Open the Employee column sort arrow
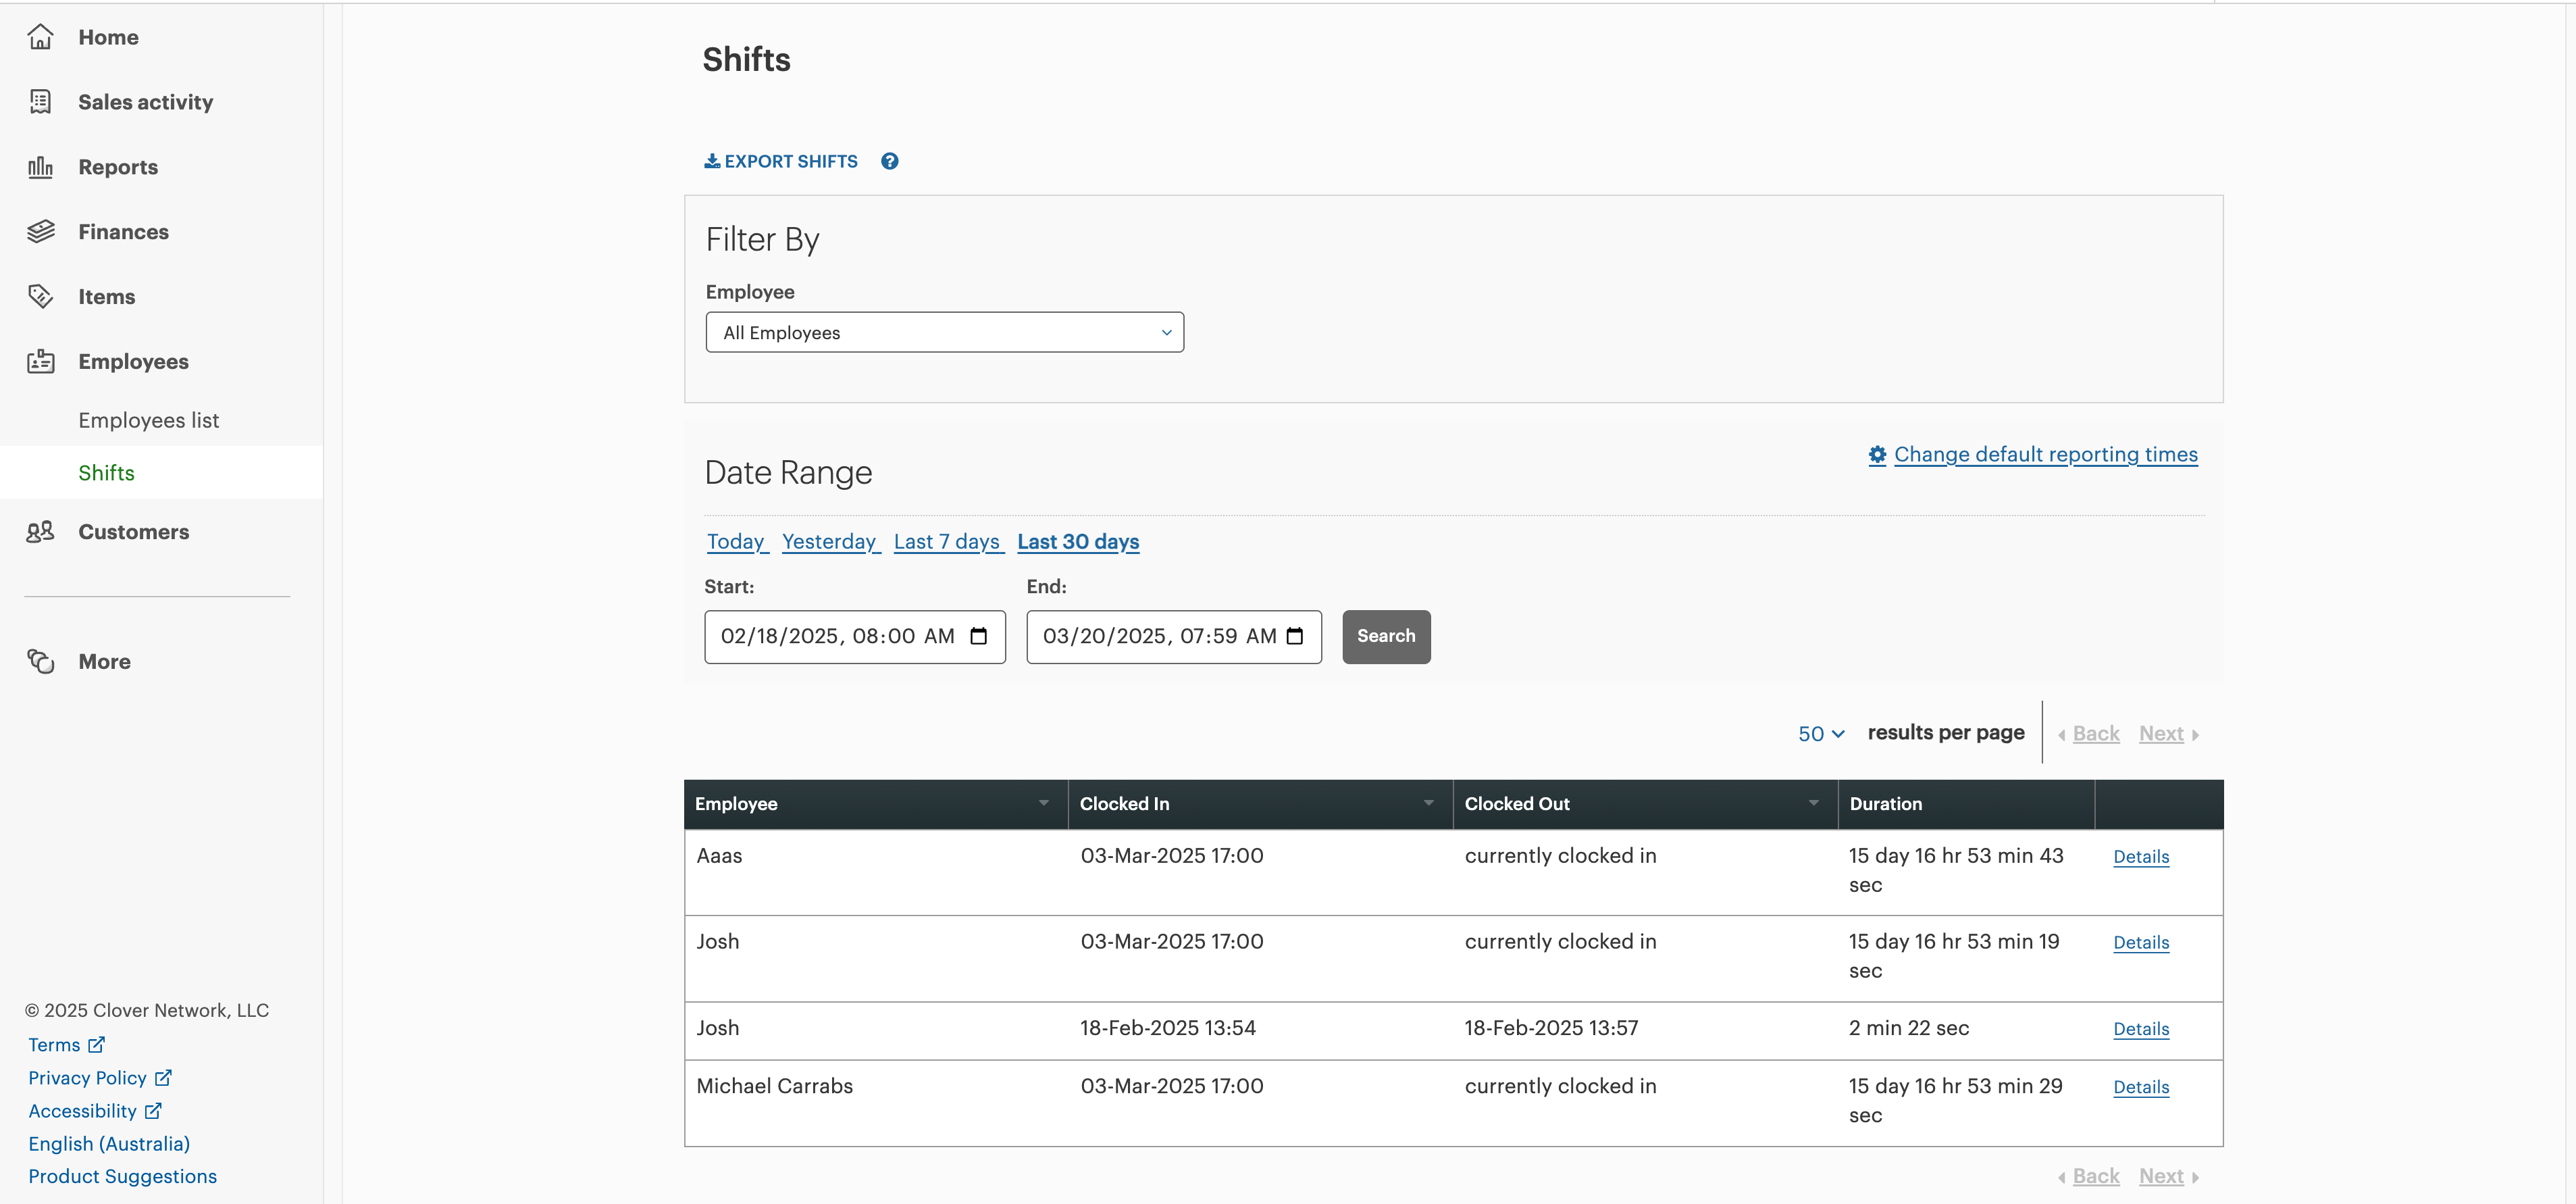 coord(1043,803)
